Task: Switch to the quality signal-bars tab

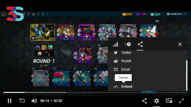Action: tap(115, 44)
